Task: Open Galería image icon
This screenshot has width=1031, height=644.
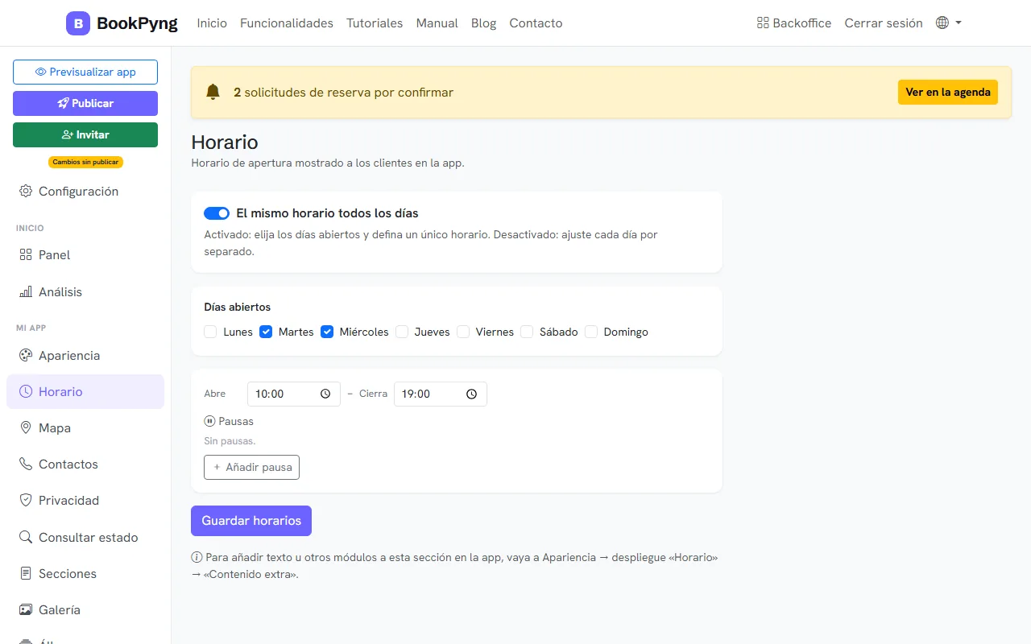Action: (26, 609)
